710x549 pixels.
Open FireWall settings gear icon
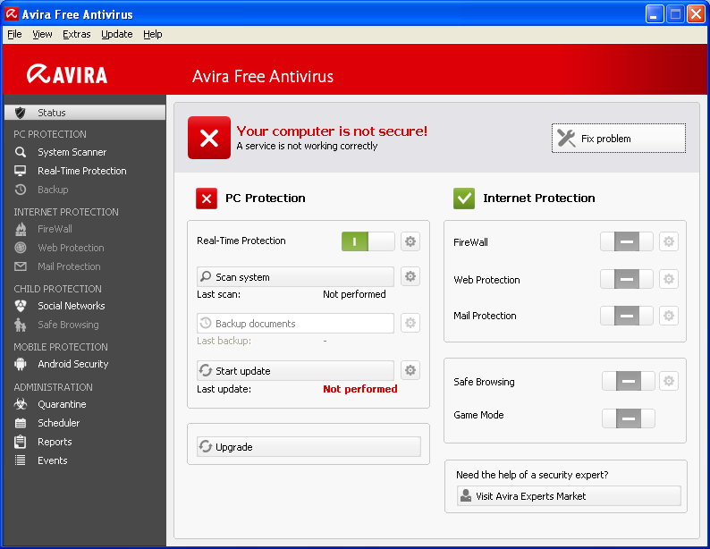pyautogui.click(x=669, y=241)
